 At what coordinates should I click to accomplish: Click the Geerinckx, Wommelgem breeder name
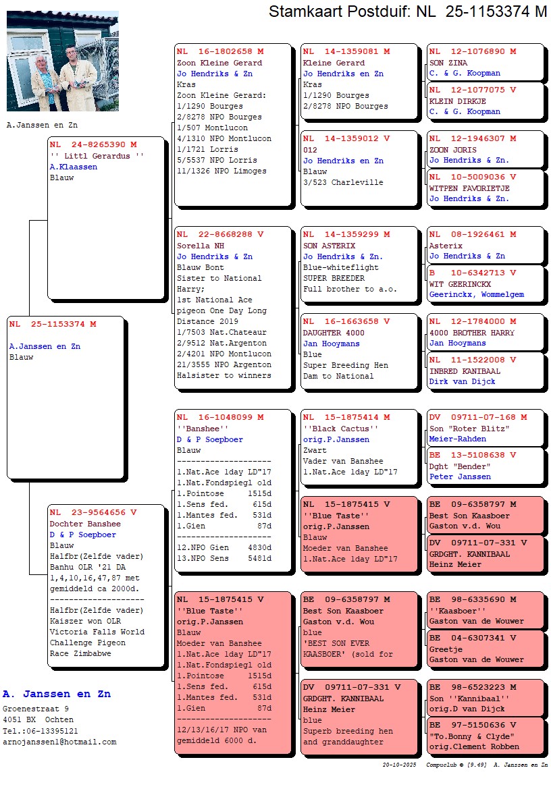[476, 294]
